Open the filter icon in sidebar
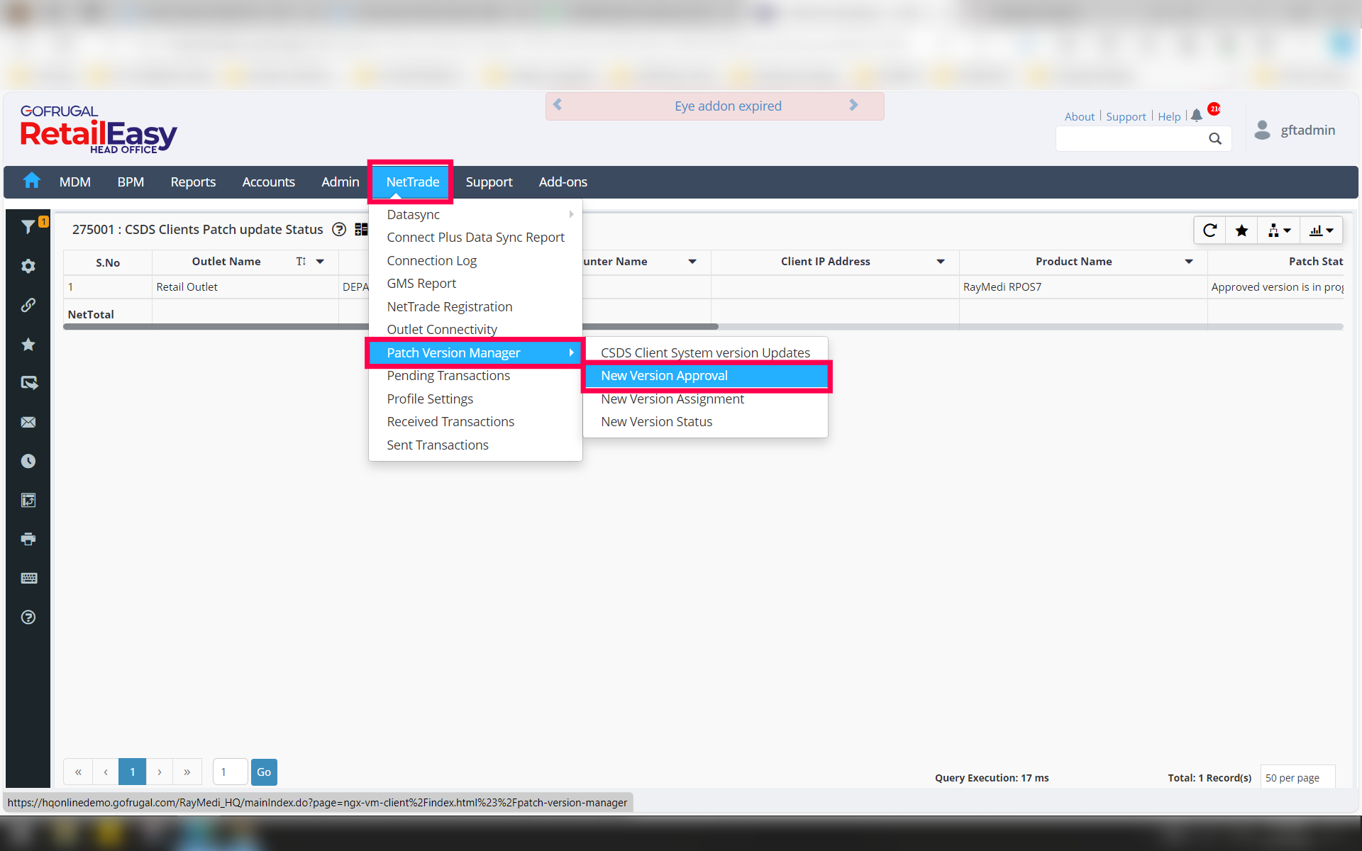This screenshot has width=1362, height=851. (x=28, y=227)
